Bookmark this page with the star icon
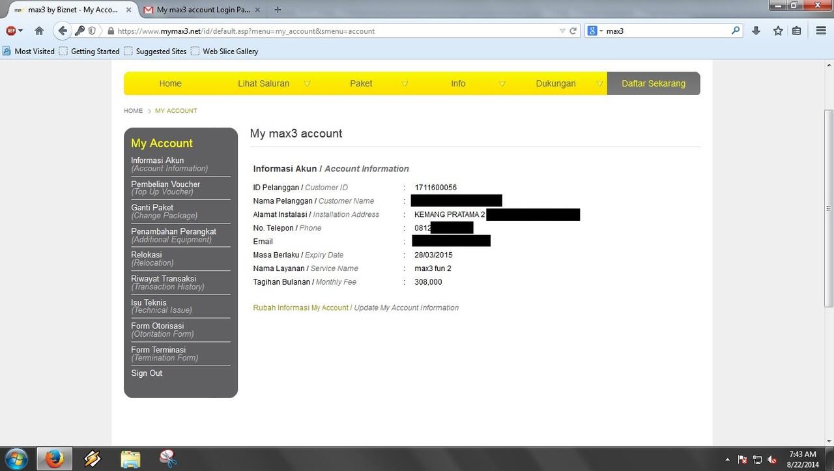 tap(778, 31)
